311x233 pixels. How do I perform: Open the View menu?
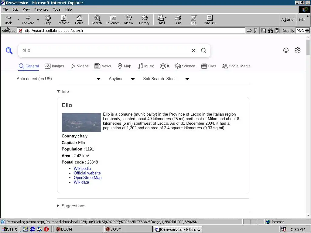pyautogui.click(x=26, y=9)
